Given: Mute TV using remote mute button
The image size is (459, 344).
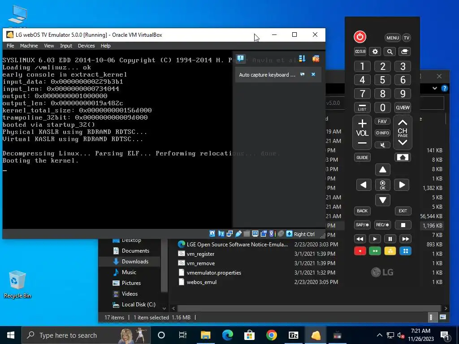Looking at the screenshot, I should pos(382,145).
